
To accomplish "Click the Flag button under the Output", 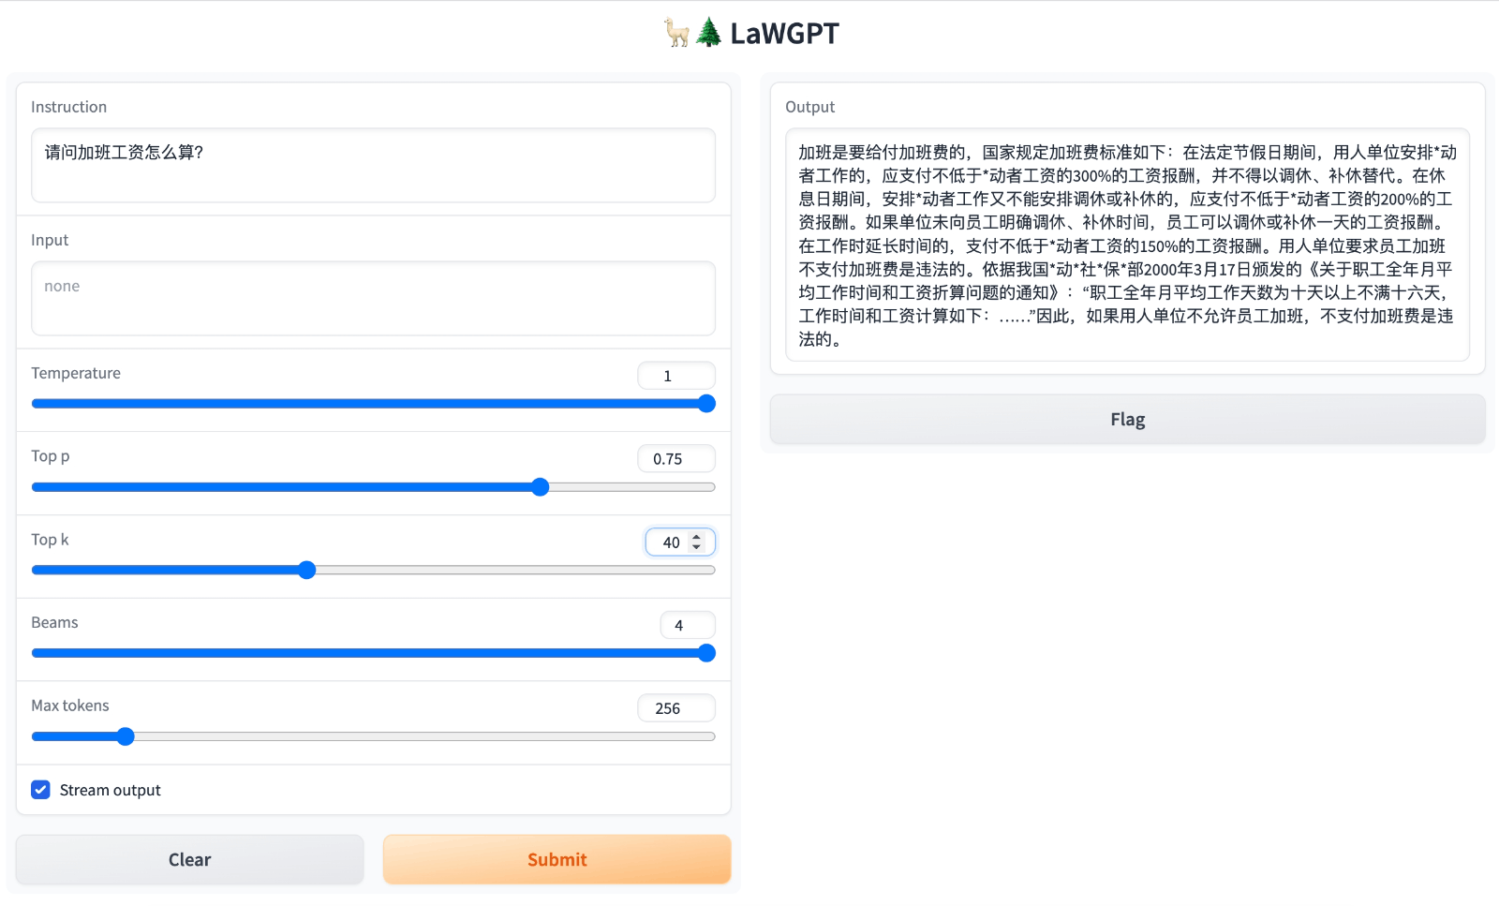I will coord(1127,419).
